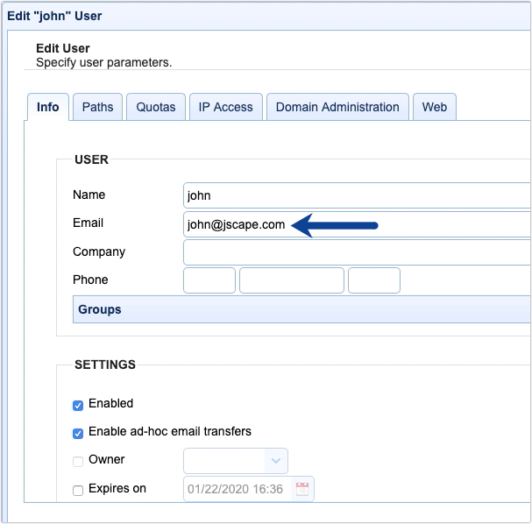This screenshot has height=524, width=532.
Task: Click the Company text field
Action: tap(356, 252)
